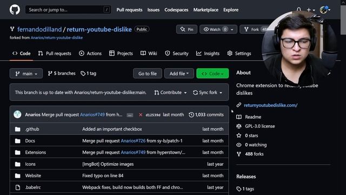Viewport: 346px width, 195px height.
Task: Expand the main branch selector
Action: pyautogui.click(x=26, y=74)
